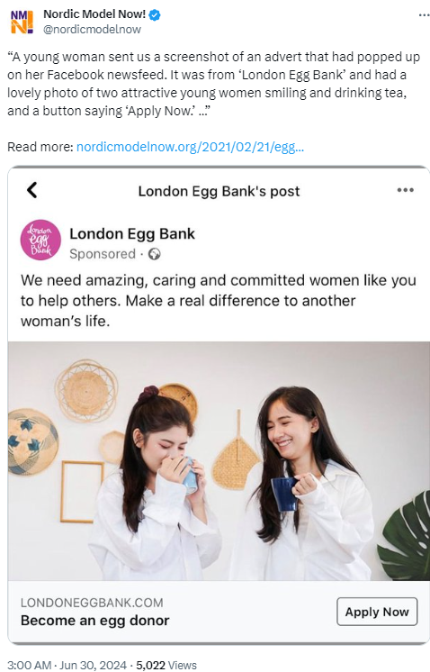Click the Nordic Model Now! display name
The height and width of the screenshot is (672, 430).
point(94,14)
